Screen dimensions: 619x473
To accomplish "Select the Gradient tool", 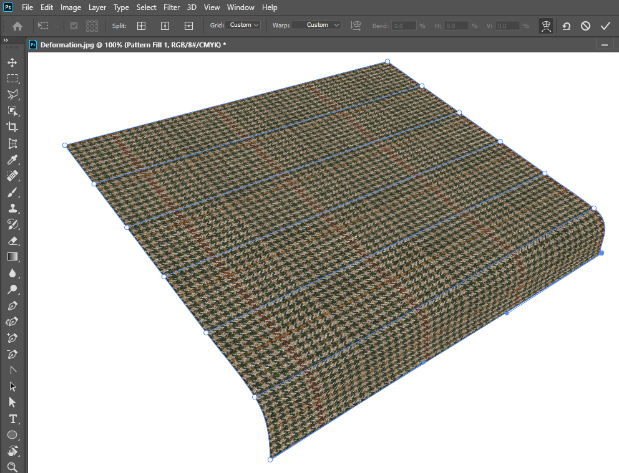I will tap(12, 256).
